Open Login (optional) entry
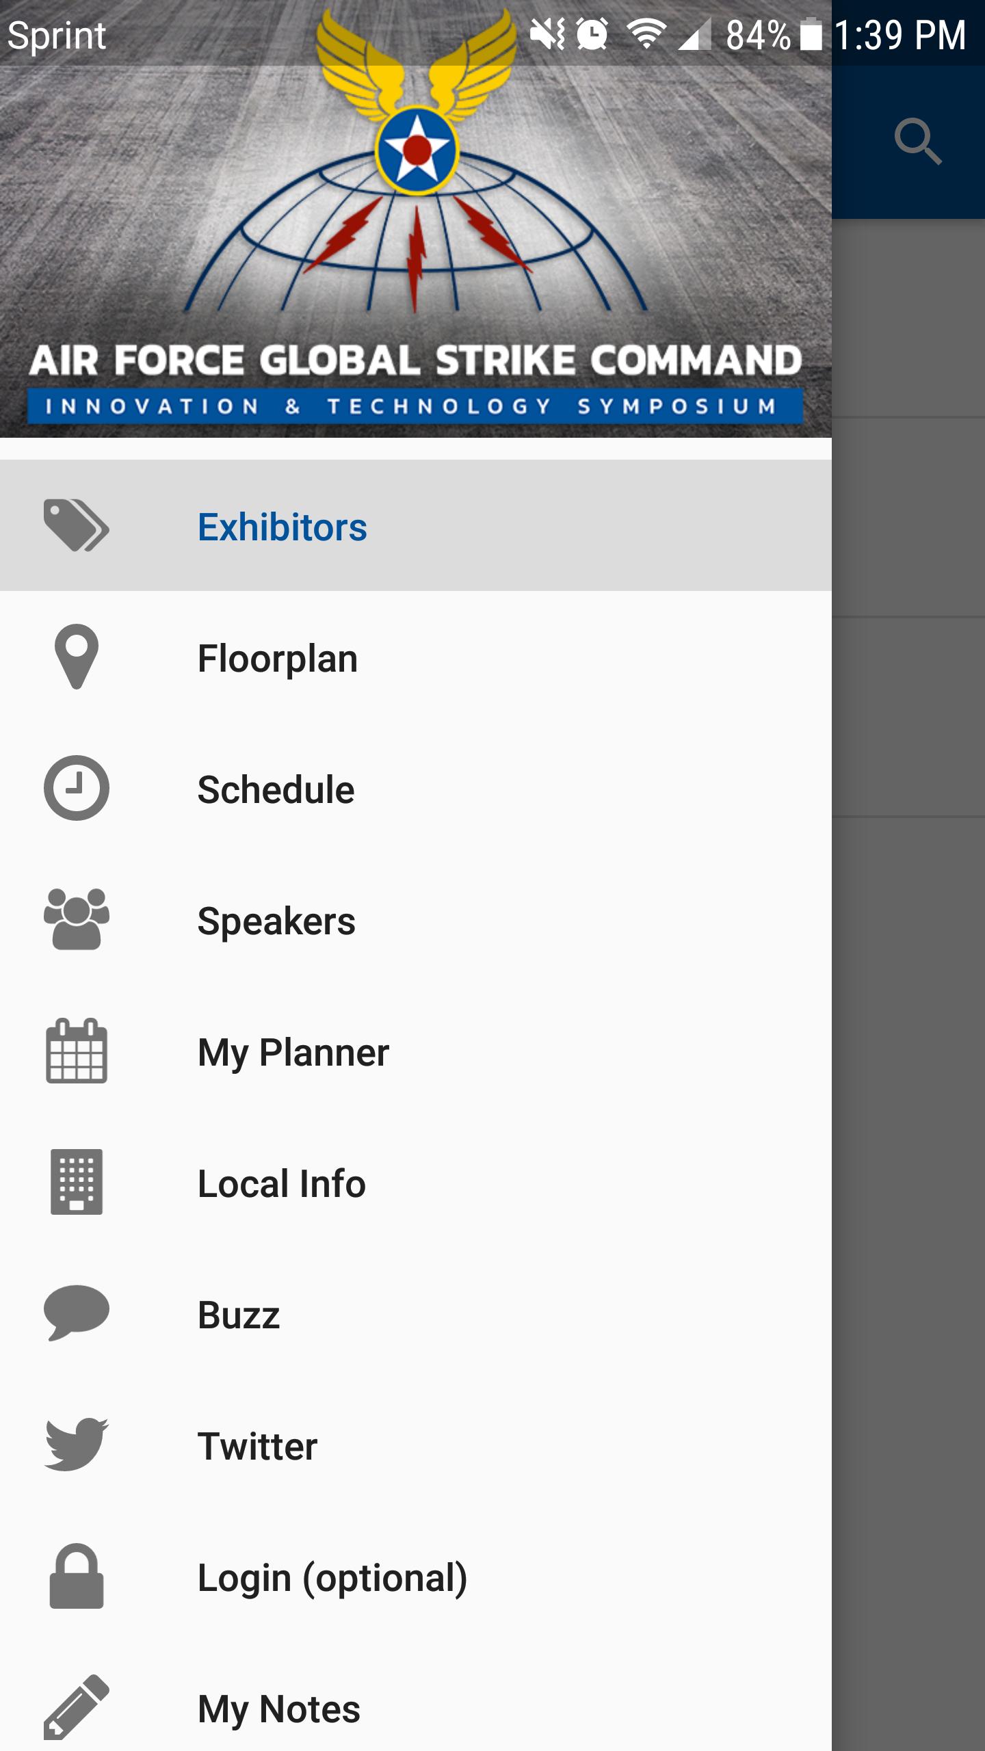The height and width of the screenshot is (1751, 985). click(332, 1577)
